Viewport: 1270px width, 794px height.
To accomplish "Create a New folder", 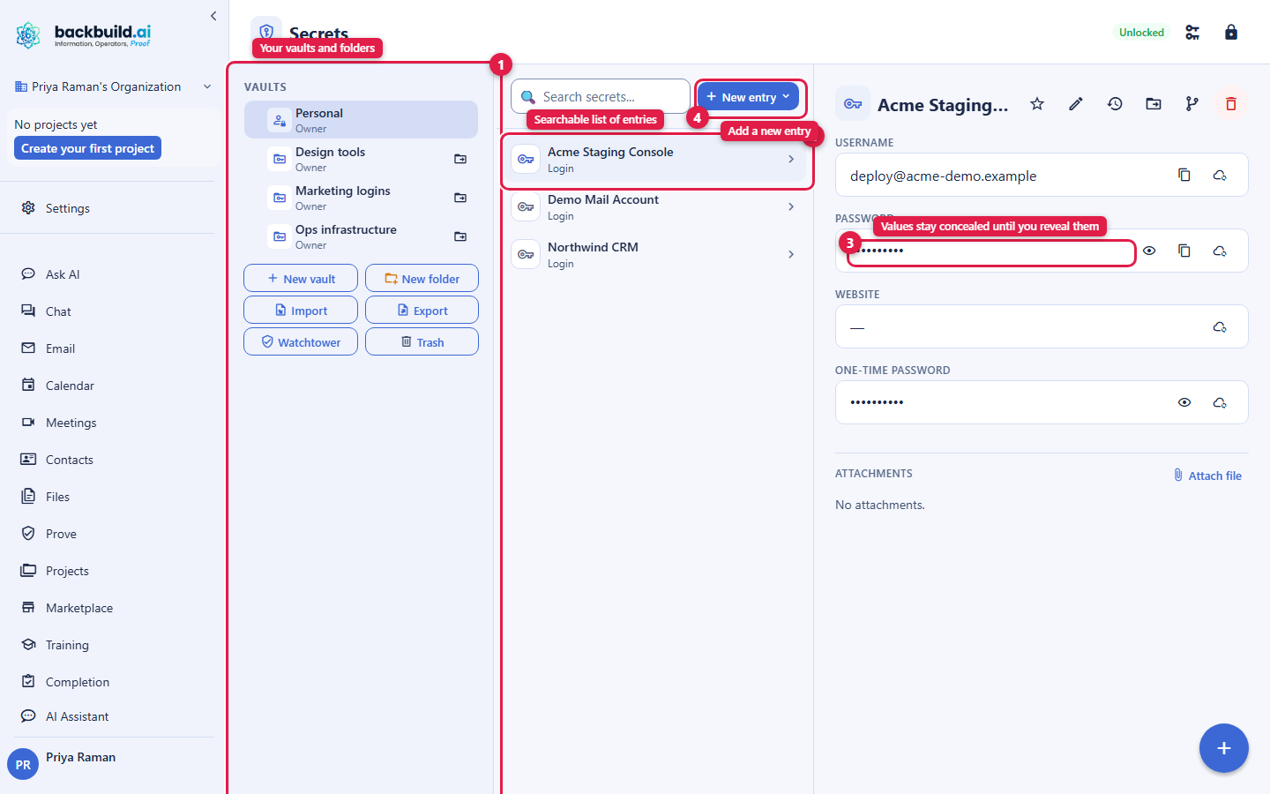I will click(x=422, y=278).
